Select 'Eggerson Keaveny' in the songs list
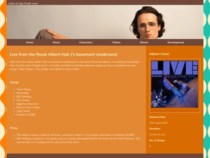This screenshot has height=158, width=210. 27,104
